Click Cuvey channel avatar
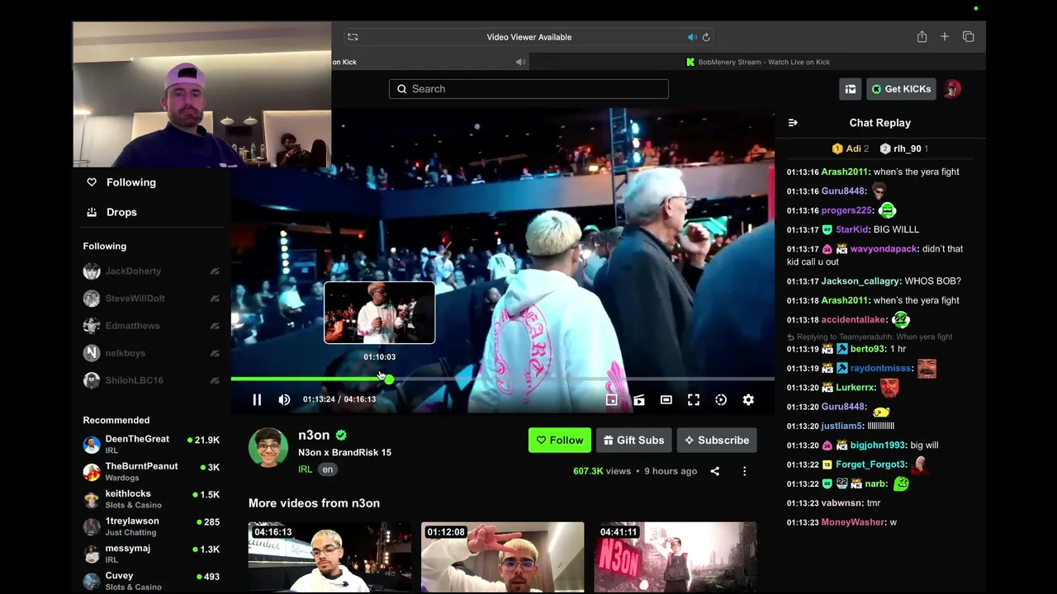The height and width of the screenshot is (594, 1057). tap(92, 581)
